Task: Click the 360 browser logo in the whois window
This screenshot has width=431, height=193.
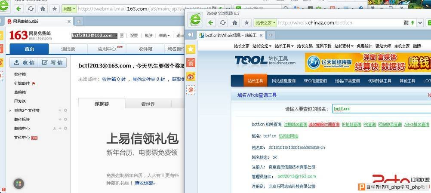Action: point(195,20)
